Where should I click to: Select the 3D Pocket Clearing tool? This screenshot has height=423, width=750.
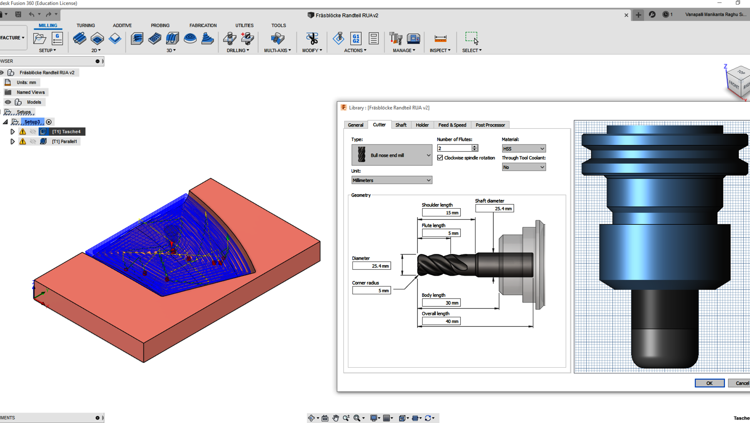click(x=155, y=39)
